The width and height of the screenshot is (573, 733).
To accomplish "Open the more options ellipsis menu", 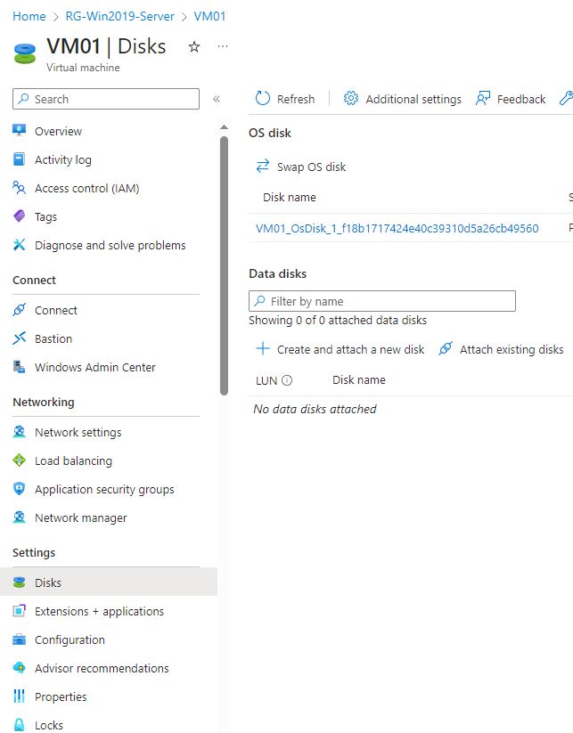I will click(x=223, y=46).
